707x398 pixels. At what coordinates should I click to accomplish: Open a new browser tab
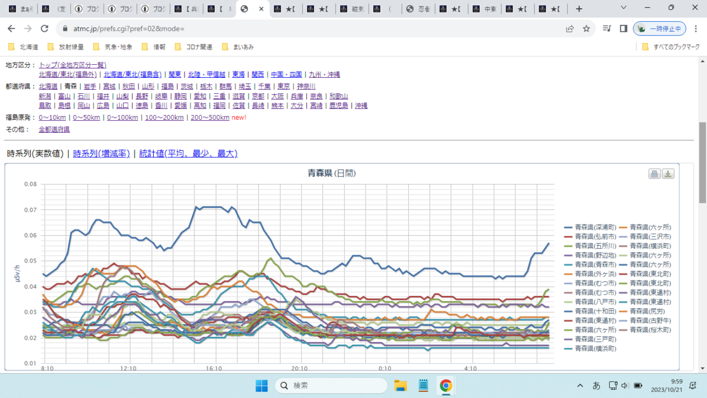[579, 9]
